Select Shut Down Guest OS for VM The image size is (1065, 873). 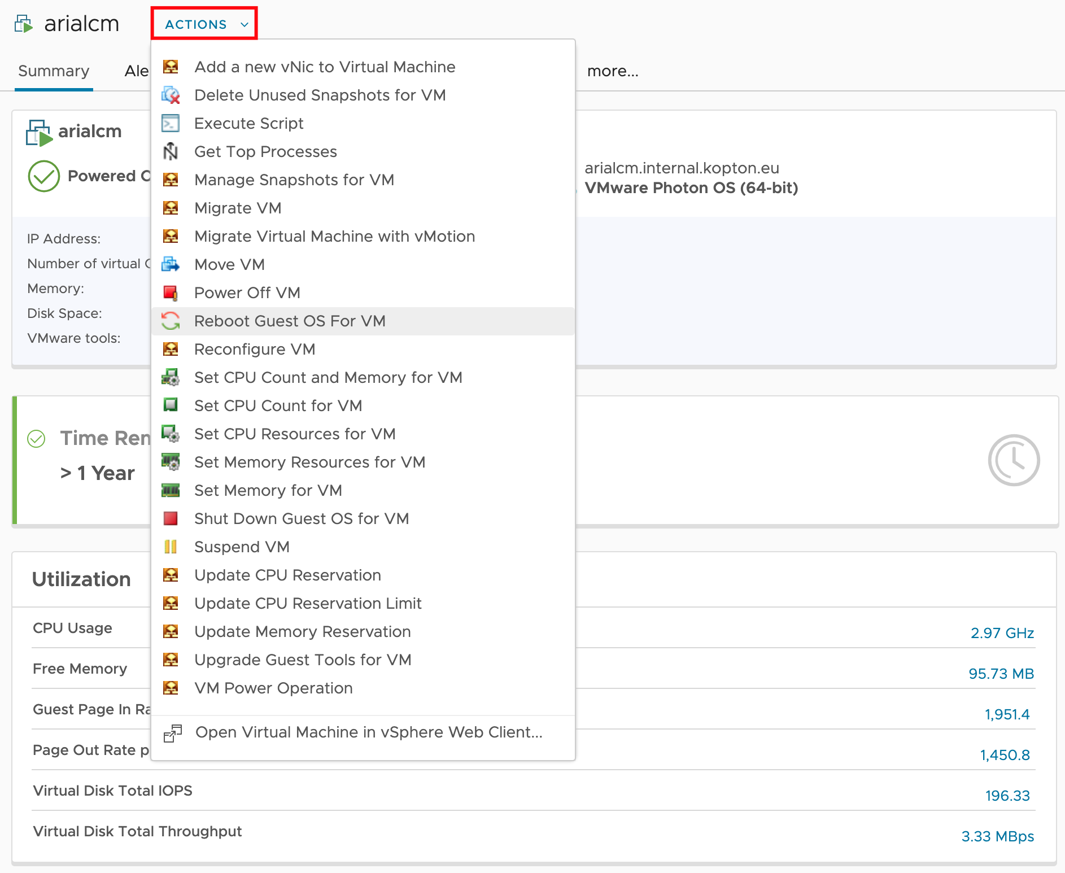(363, 518)
